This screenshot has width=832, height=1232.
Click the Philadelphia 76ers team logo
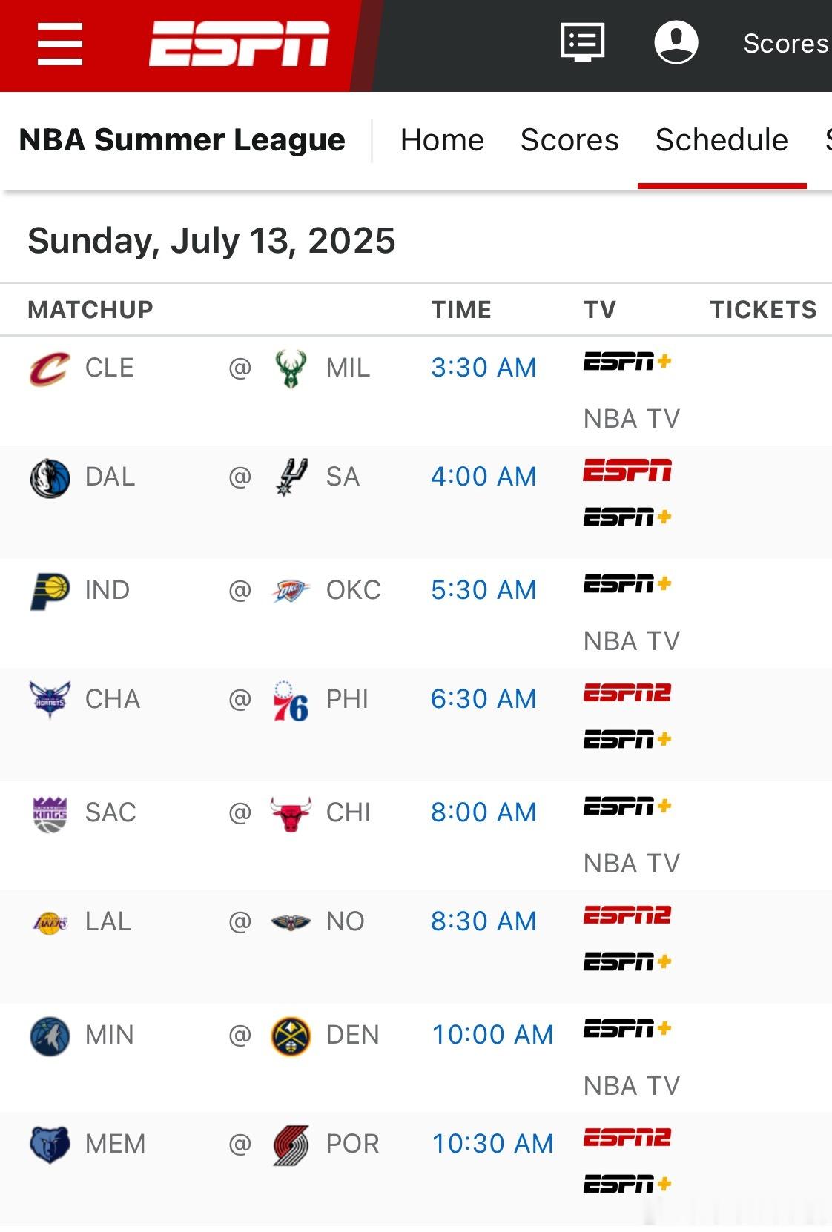click(291, 701)
